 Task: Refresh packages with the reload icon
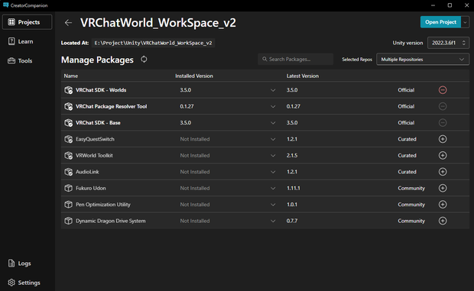pos(144,59)
